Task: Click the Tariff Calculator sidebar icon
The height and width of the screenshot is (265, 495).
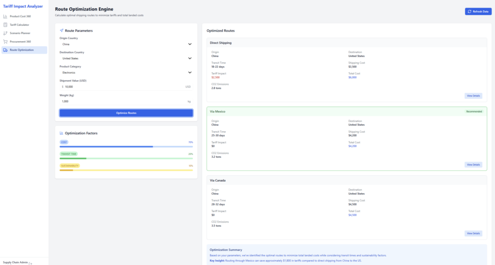Action: click(x=5, y=25)
